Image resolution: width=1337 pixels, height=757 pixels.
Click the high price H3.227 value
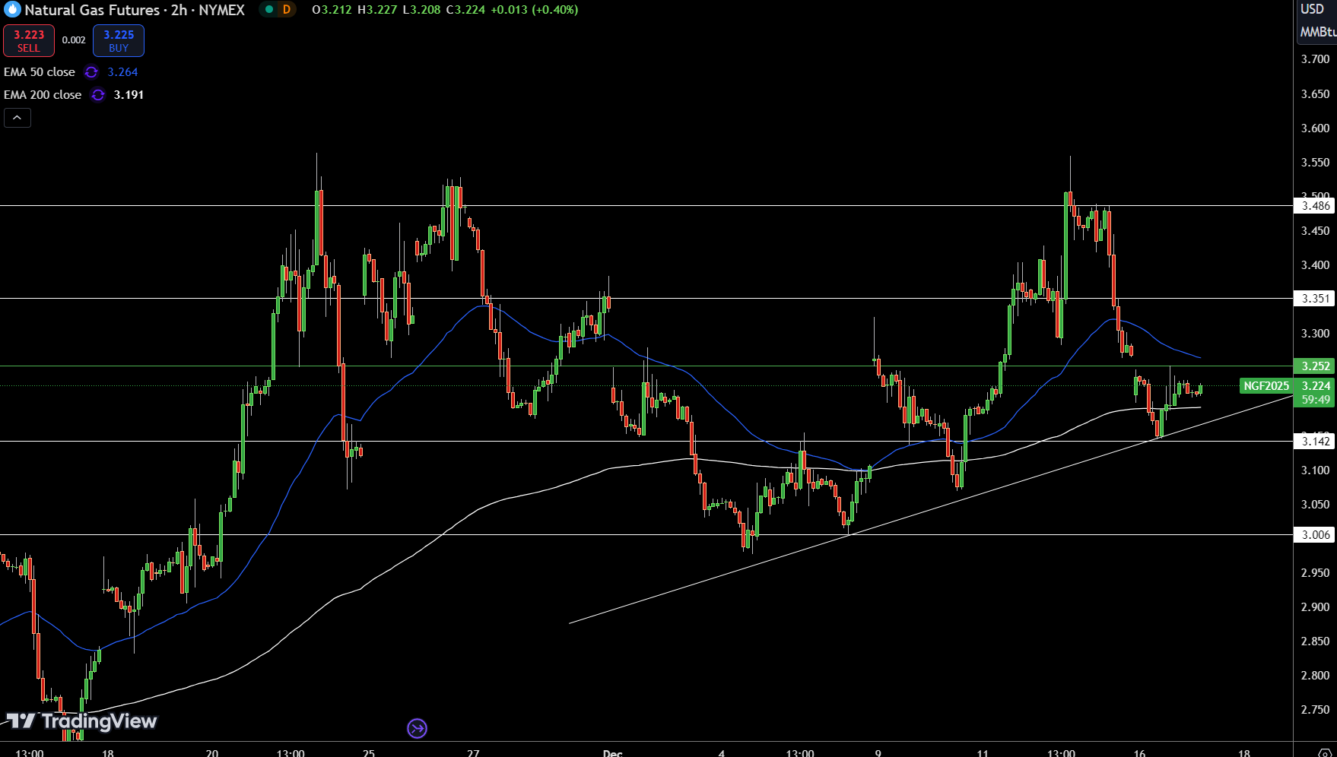click(377, 10)
